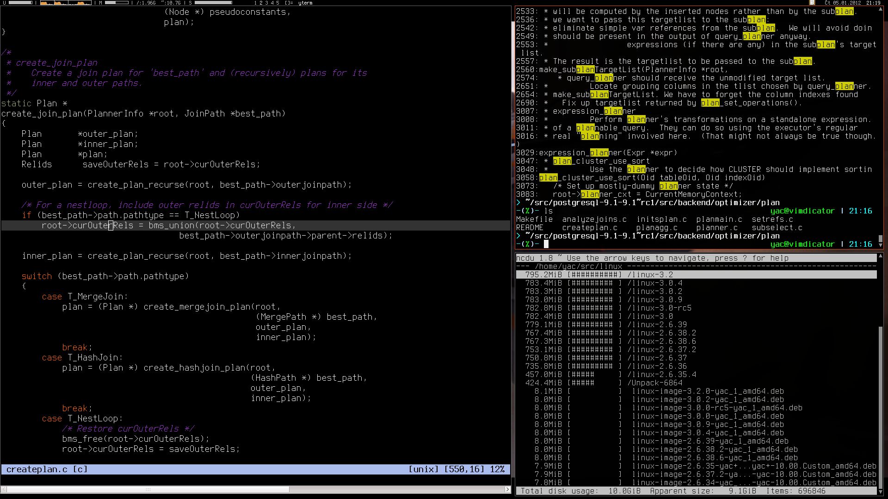
Task: Click the CPU usage graph in top bar
Action: [x=65, y=3]
